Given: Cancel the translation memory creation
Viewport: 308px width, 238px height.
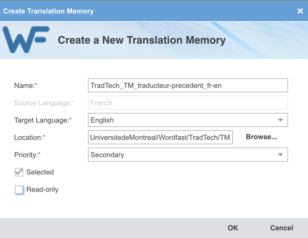Looking at the screenshot, I should pyautogui.click(x=281, y=228).
